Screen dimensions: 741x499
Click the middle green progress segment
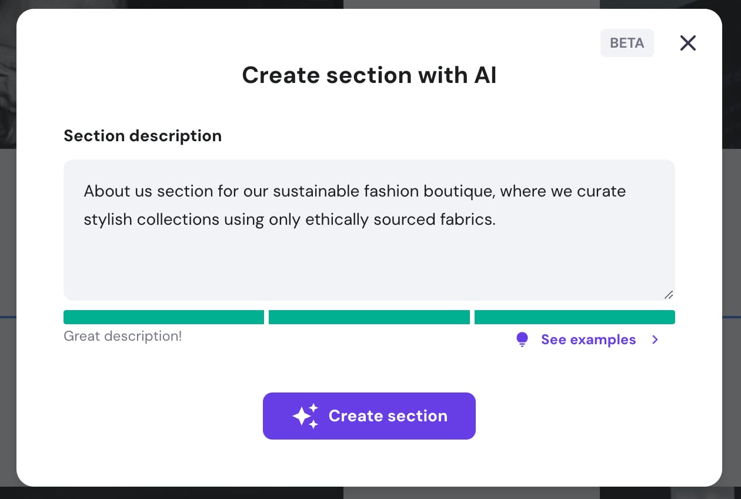coord(369,317)
